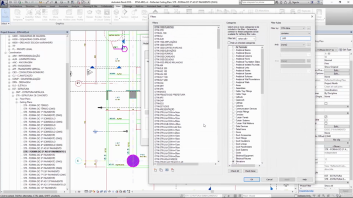
Task: Click the Duplicate filter icon
Action: click(161, 170)
